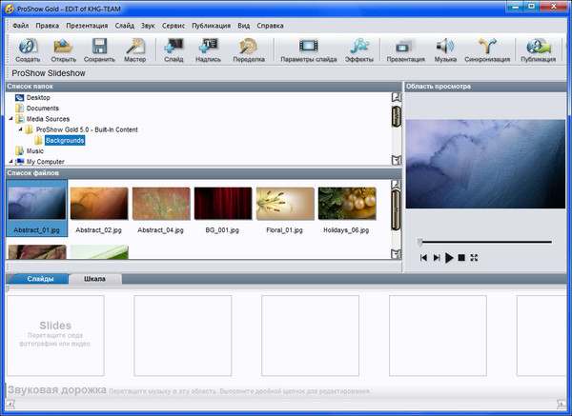Collapse the Media Sources tree node
The width and height of the screenshot is (572, 416).
tap(10, 119)
